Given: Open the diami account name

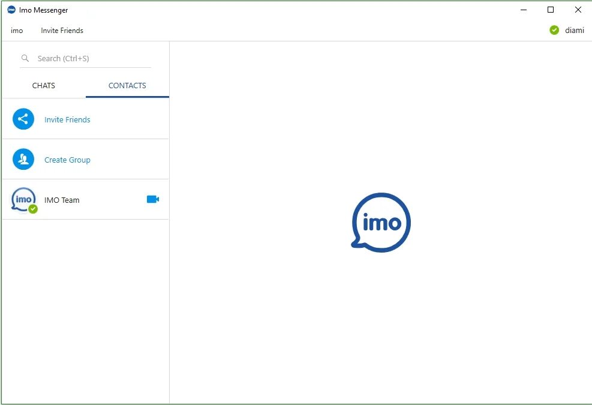Looking at the screenshot, I should pyautogui.click(x=574, y=30).
